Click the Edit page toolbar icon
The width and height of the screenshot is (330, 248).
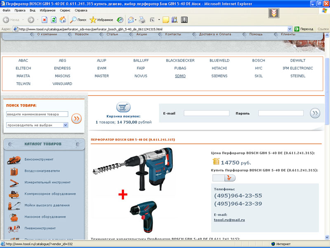tap(152, 20)
